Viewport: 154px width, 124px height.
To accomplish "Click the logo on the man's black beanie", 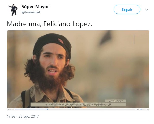I will coord(61,41).
